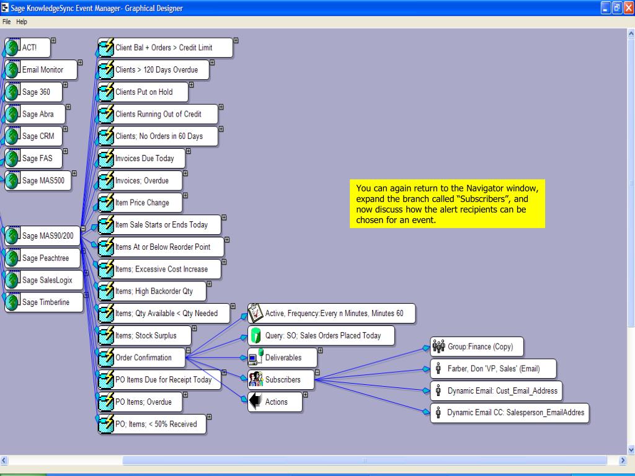Click the vertical scrollbar down arrow
The height and width of the screenshot is (476, 635).
click(631, 450)
